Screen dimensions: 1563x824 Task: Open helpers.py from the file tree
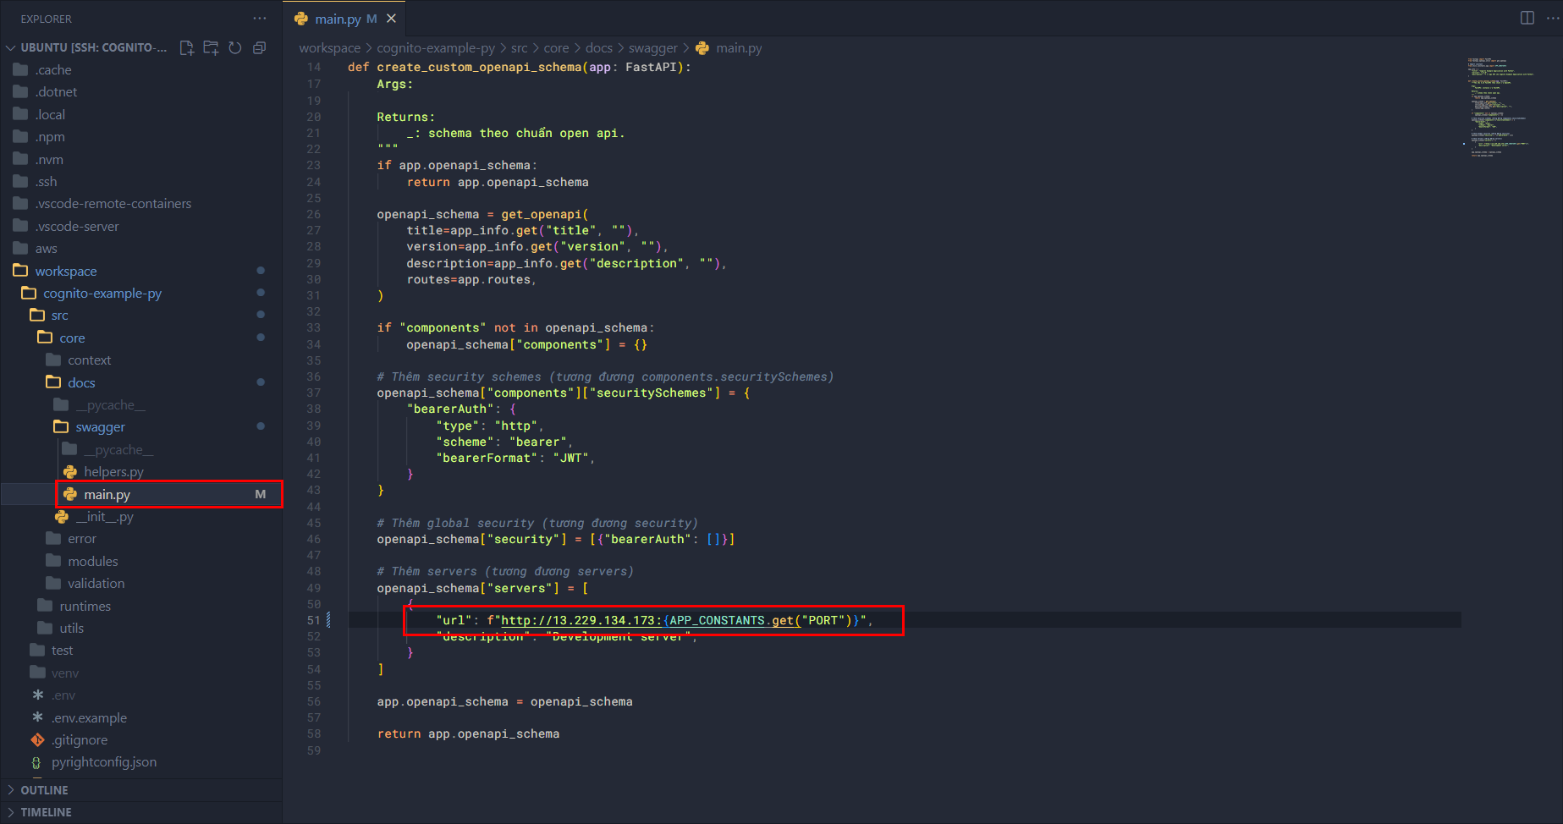pyautogui.click(x=113, y=472)
